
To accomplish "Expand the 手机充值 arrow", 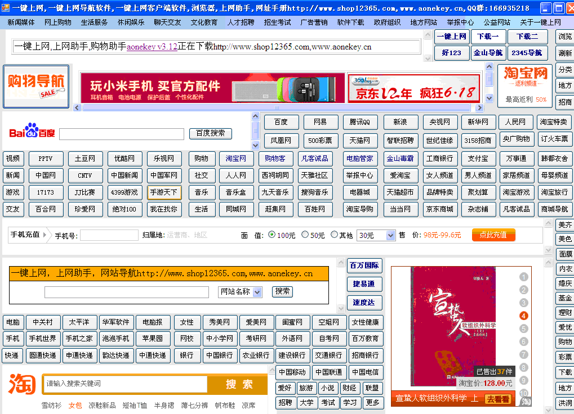I will click(45, 235).
